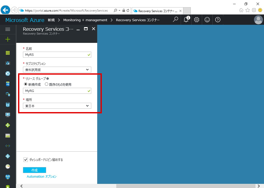
Task: Click 新規 in the breadcrumb
Action: coord(51,20)
